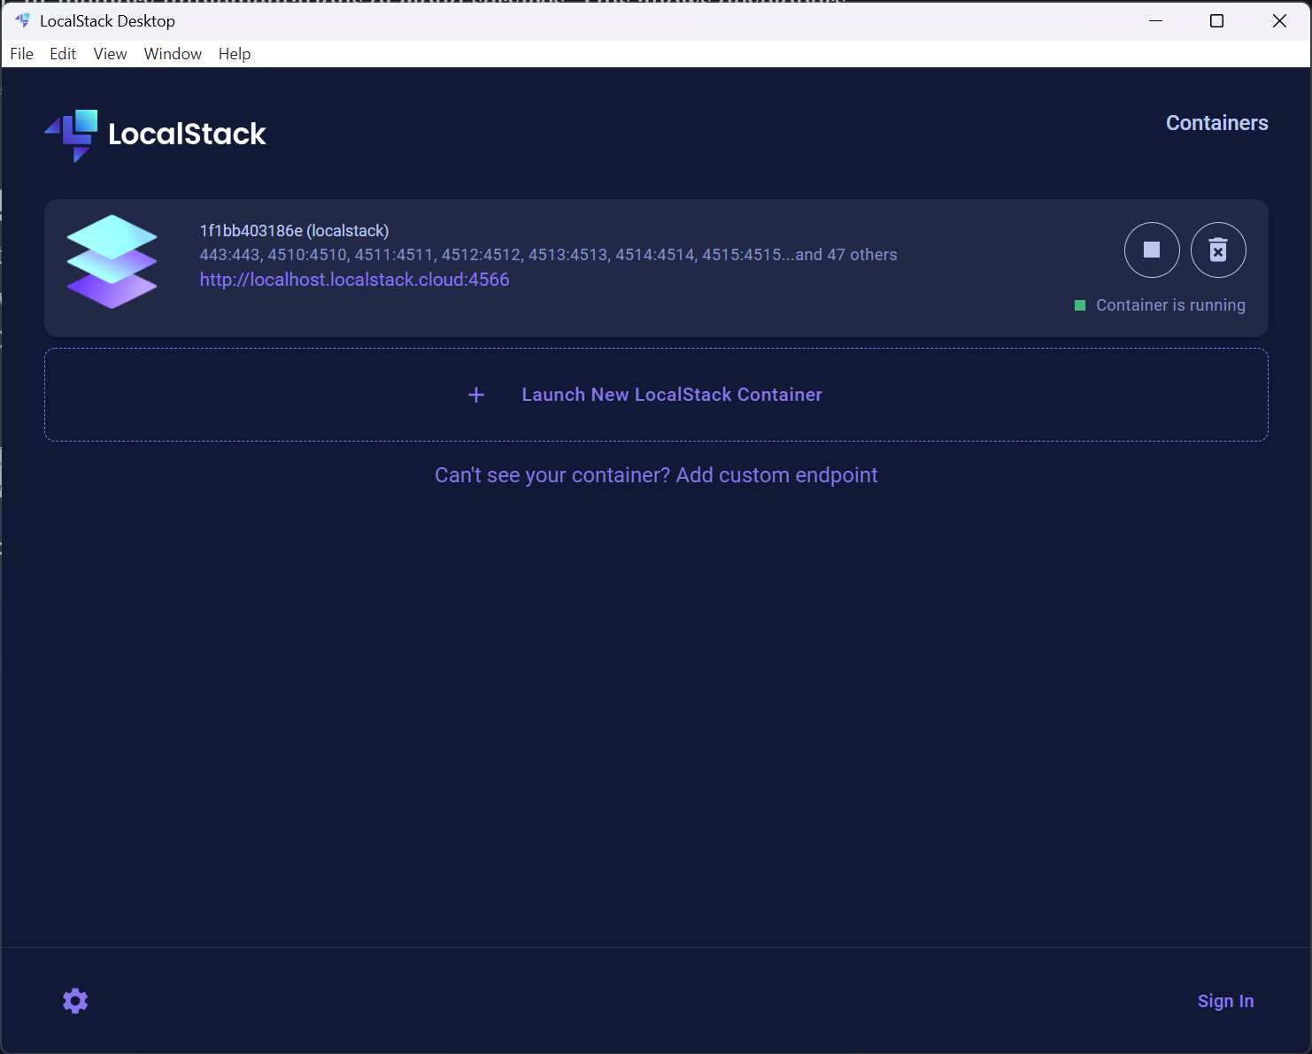This screenshot has width=1312, height=1054.
Task: Open the File menu
Action: tap(21, 54)
